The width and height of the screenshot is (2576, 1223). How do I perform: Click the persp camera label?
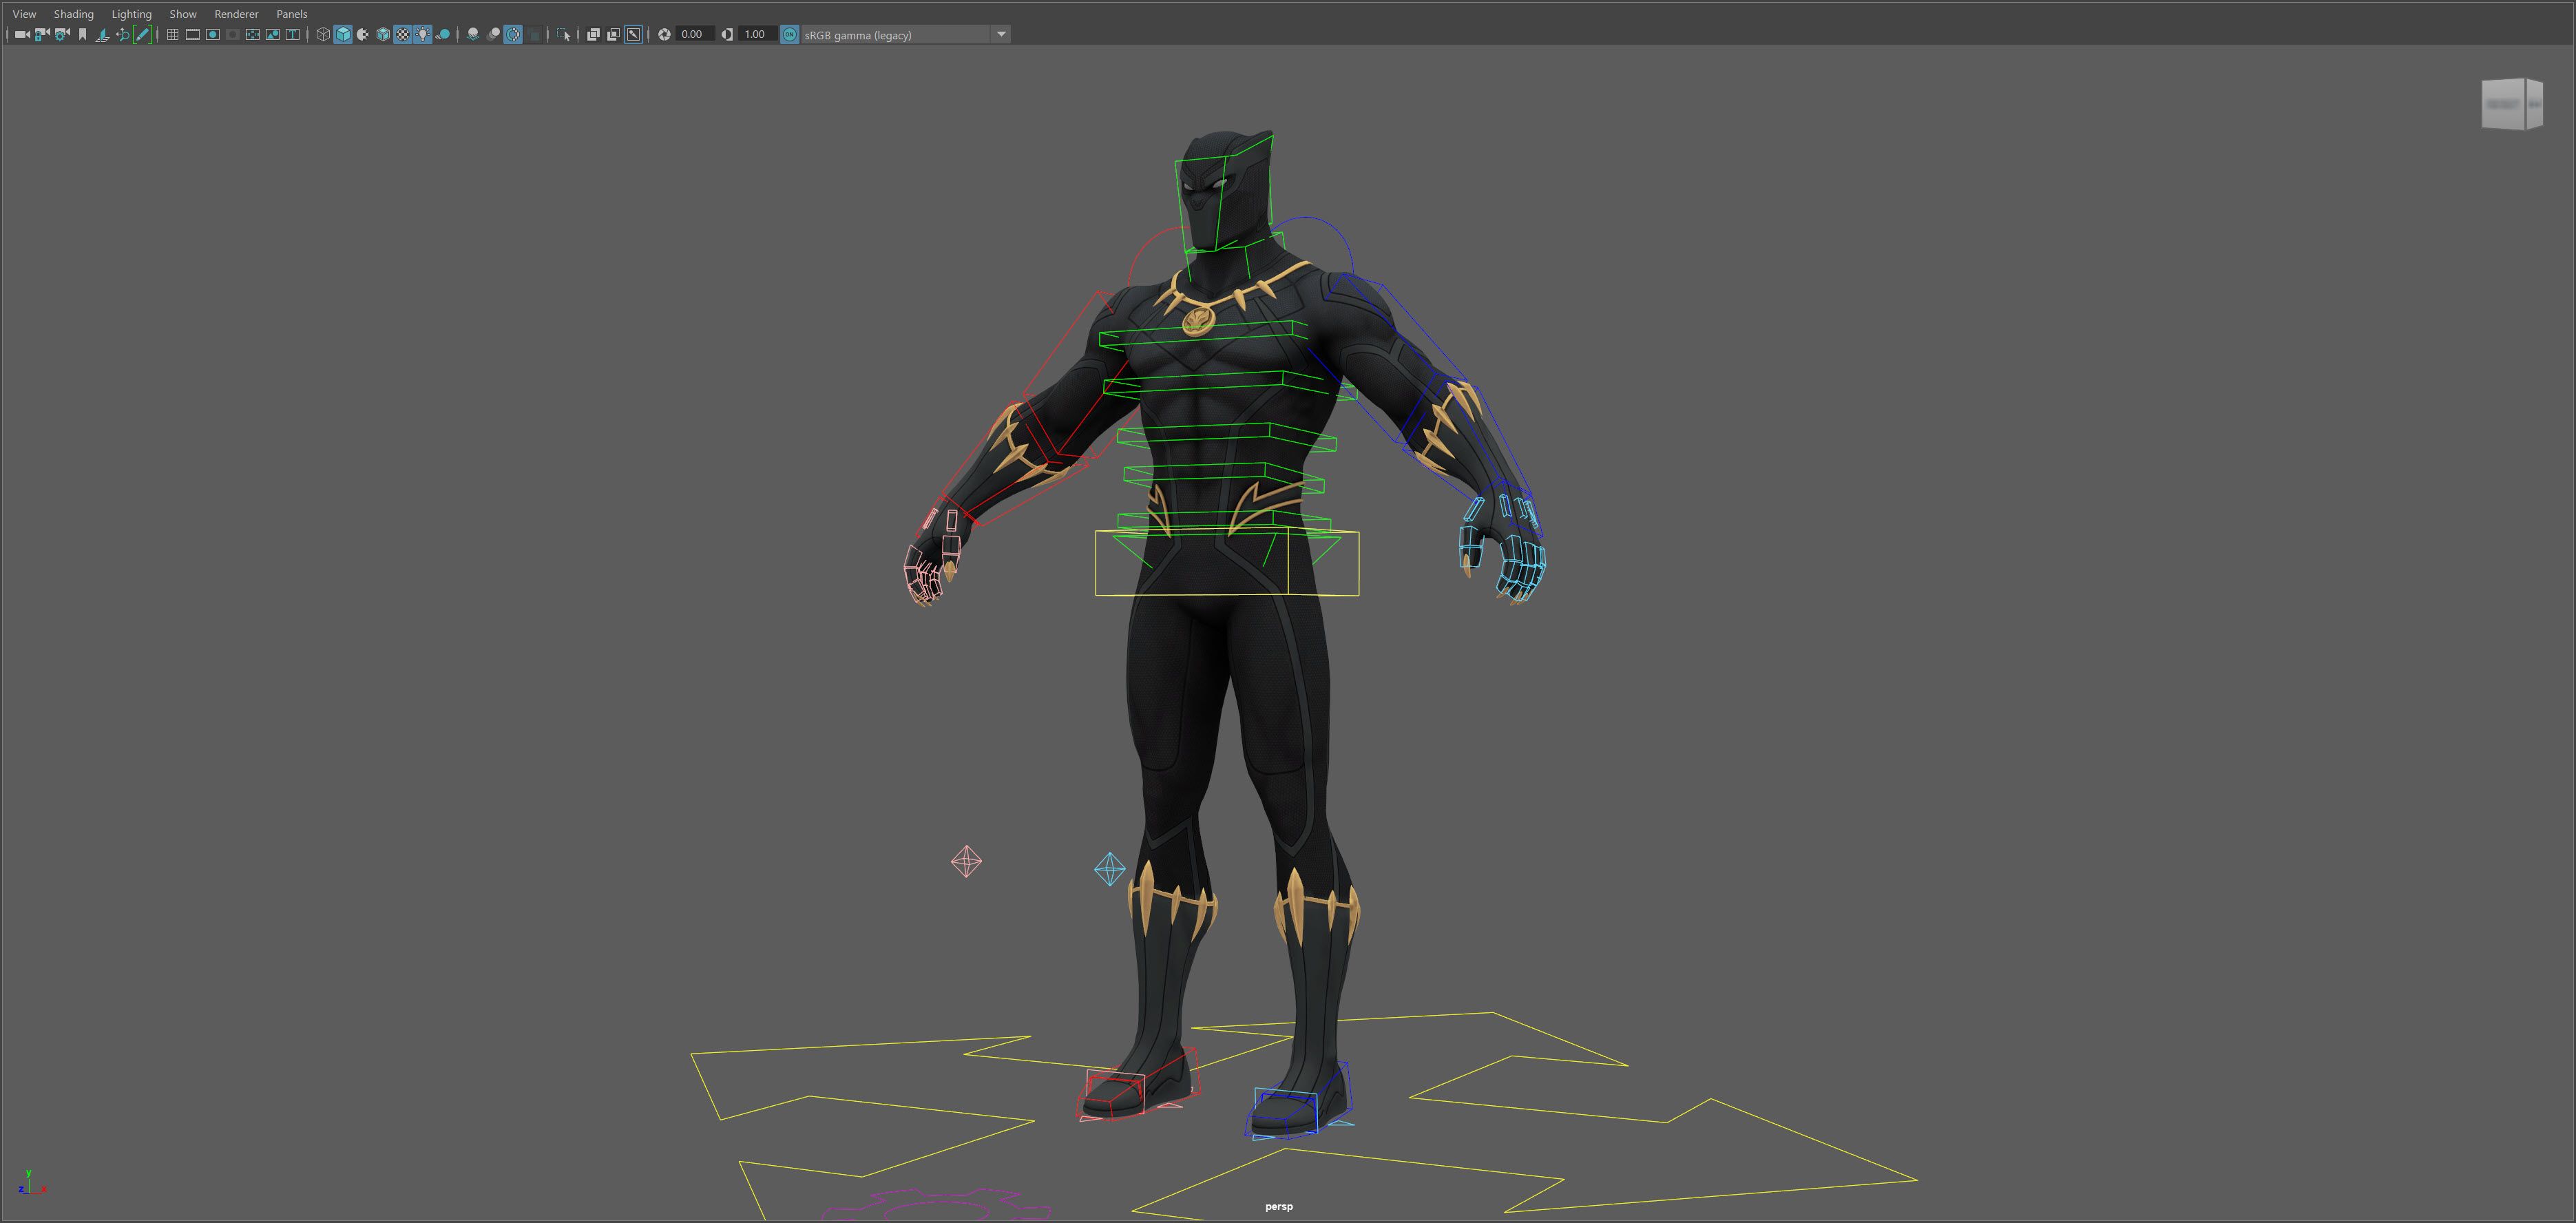point(1279,1207)
